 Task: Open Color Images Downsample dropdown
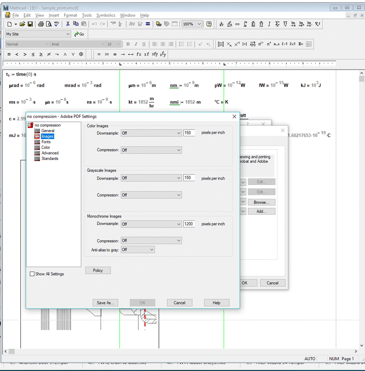tap(151, 133)
